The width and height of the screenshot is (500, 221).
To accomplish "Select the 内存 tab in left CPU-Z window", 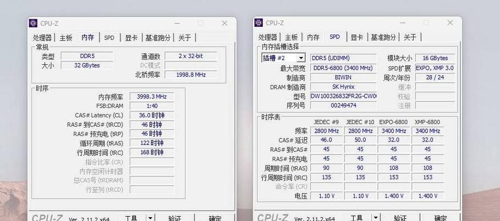I will click(87, 37).
